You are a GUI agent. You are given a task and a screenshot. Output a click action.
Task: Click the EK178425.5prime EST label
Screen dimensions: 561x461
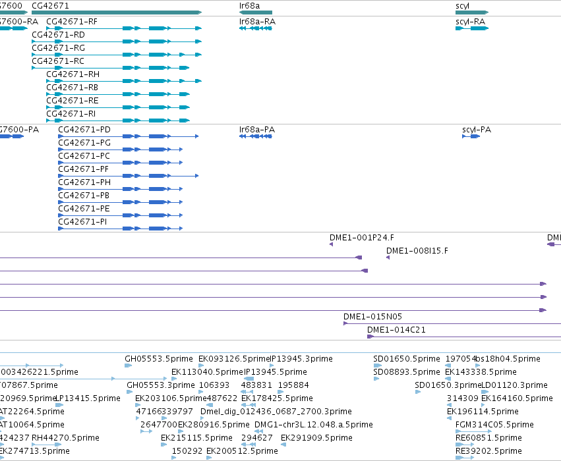pos(277,398)
